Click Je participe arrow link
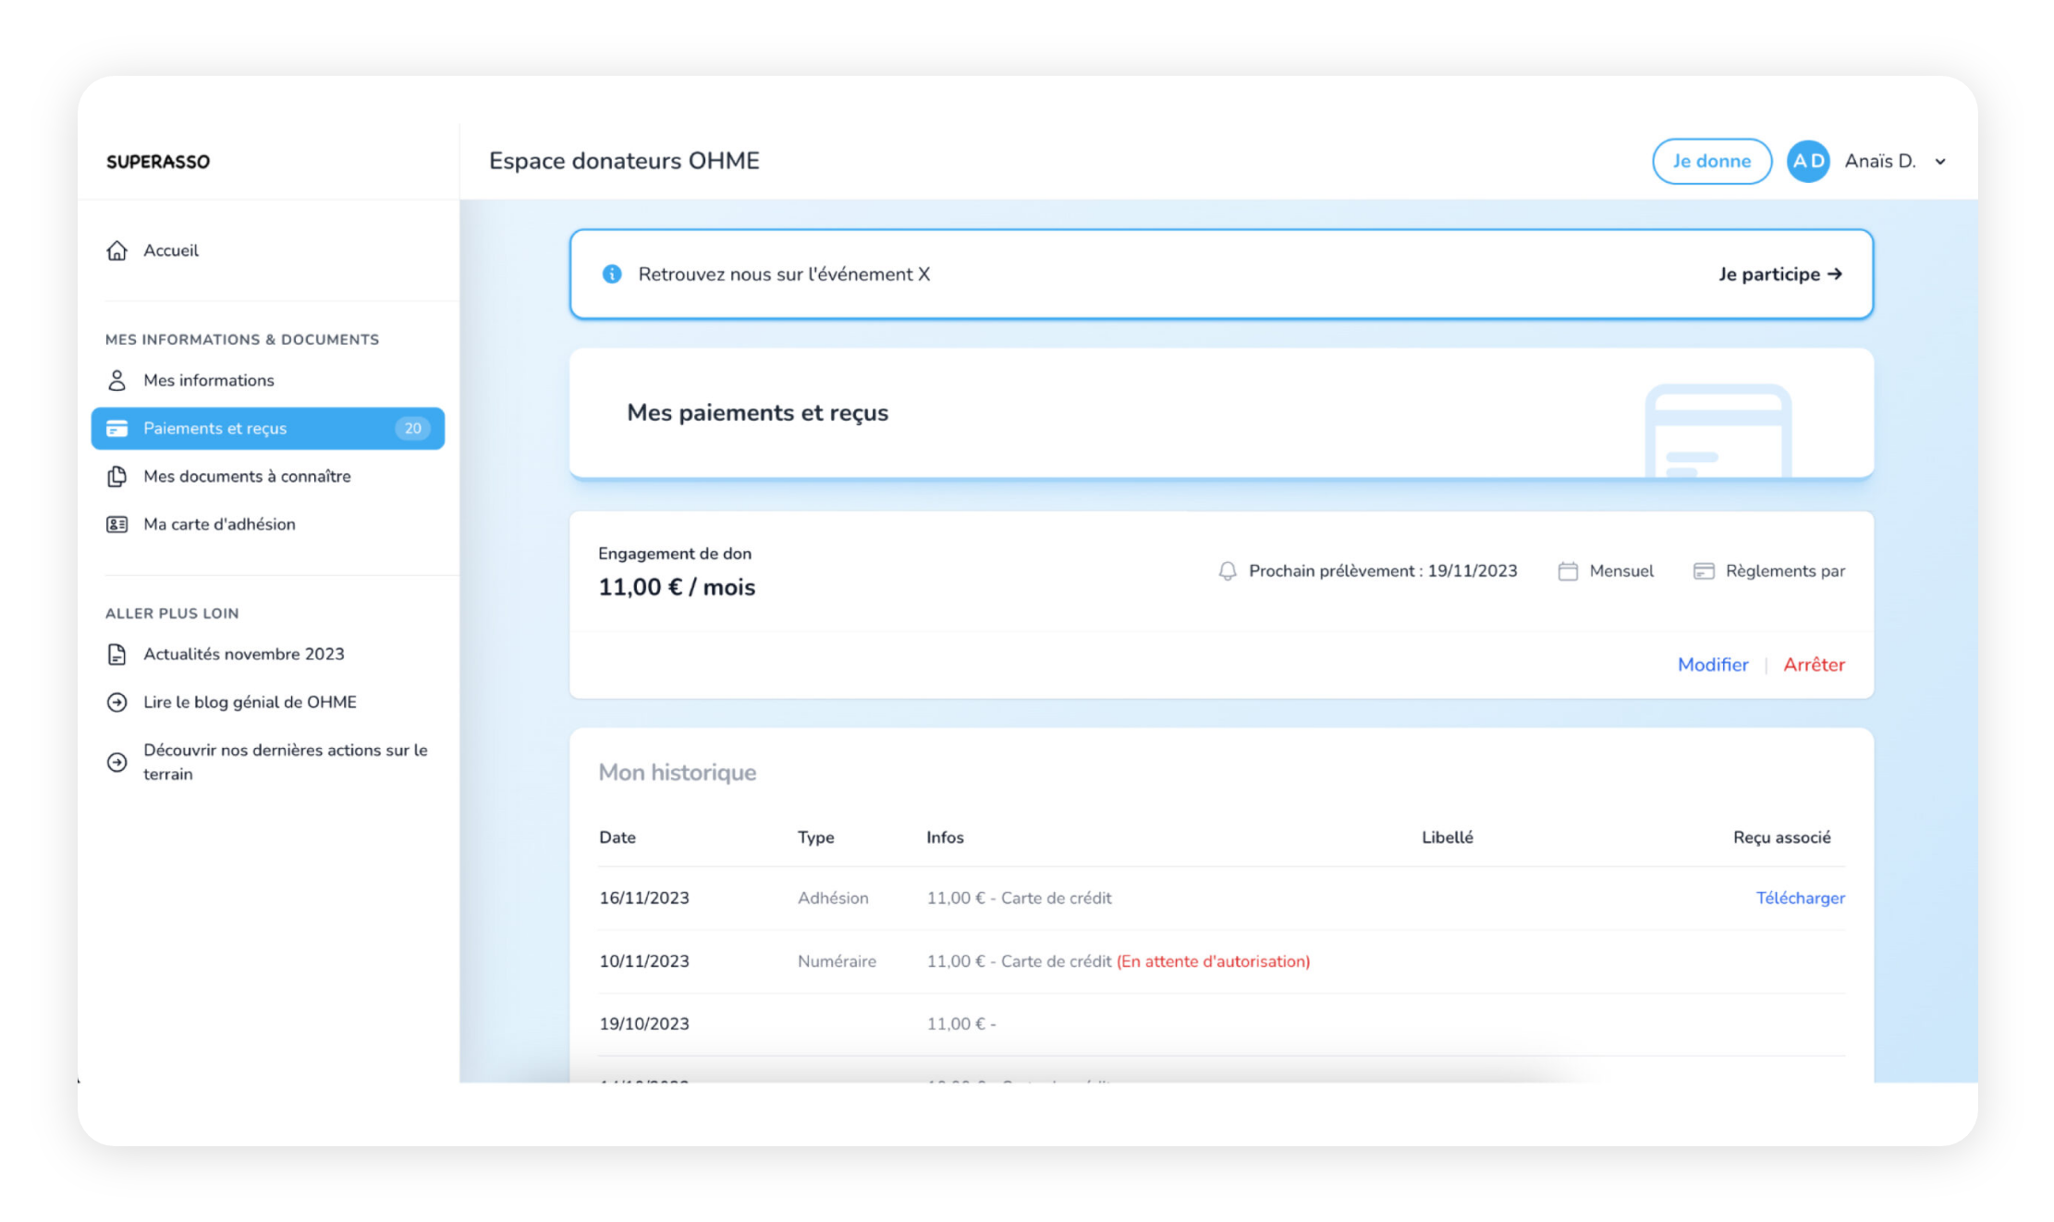Screen dimensions: 2054x1222 pos(1780,274)
